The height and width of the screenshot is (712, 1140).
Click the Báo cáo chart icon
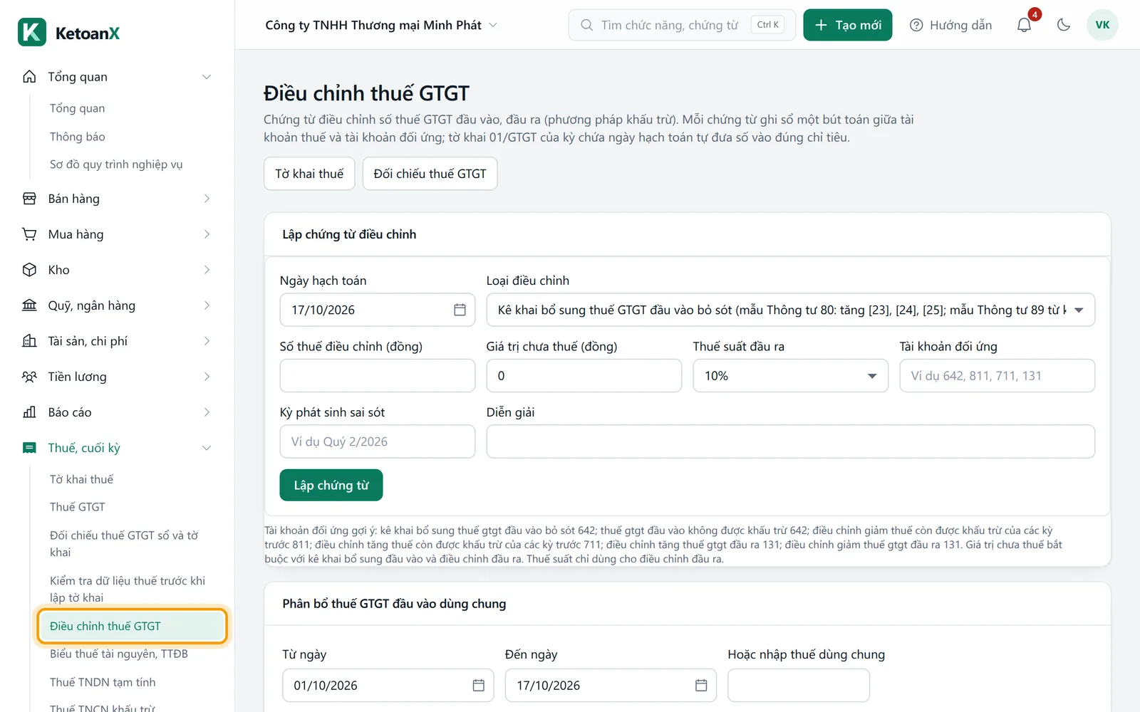point(29,412)
